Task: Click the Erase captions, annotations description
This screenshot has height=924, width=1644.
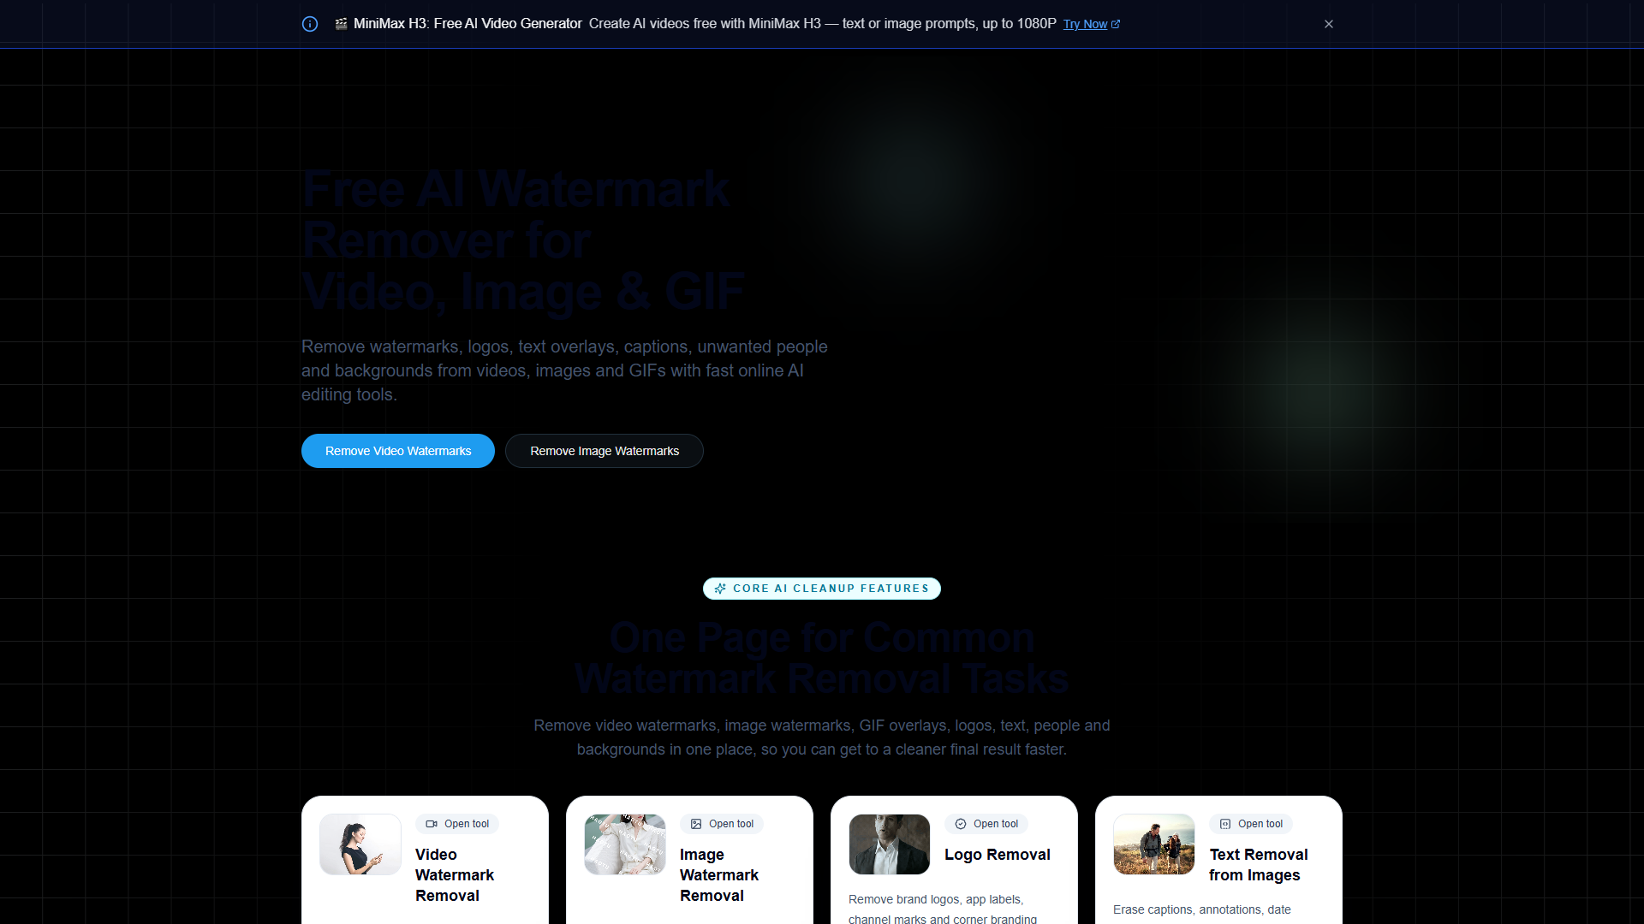Action: coord(1202,909)
